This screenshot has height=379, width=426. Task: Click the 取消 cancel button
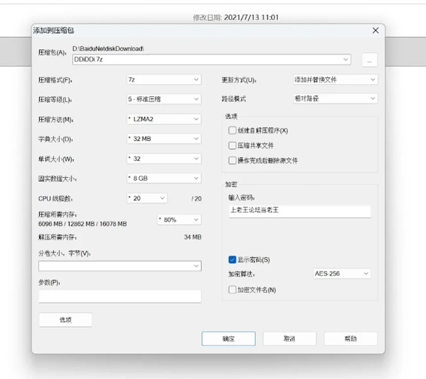[x=289, y=339]
